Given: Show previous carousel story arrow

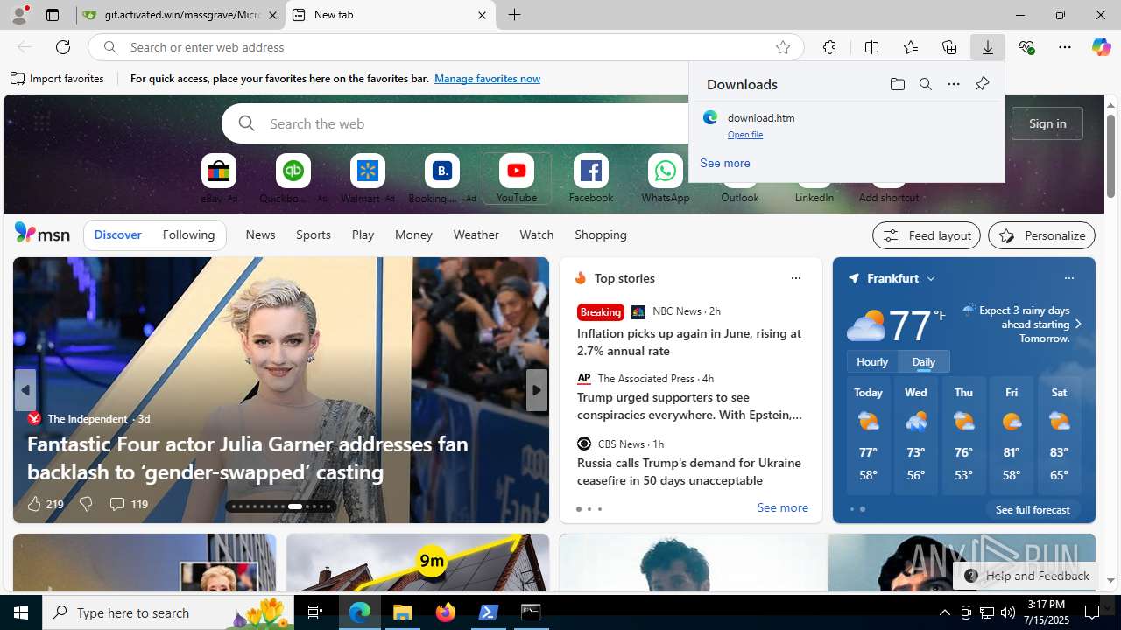Looking at the screenshot, I should point(25,390).
